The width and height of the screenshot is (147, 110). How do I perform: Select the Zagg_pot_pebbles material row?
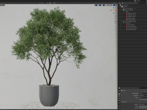(133, 20)
